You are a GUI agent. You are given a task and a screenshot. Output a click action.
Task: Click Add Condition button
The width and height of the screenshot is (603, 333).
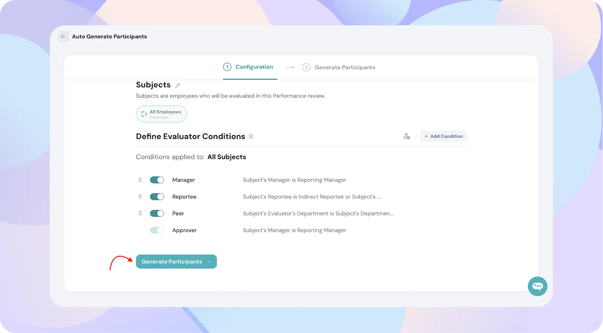(443, 136)
